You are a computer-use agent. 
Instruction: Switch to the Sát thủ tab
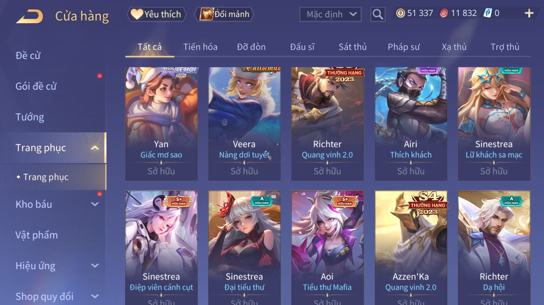(353, 47)
